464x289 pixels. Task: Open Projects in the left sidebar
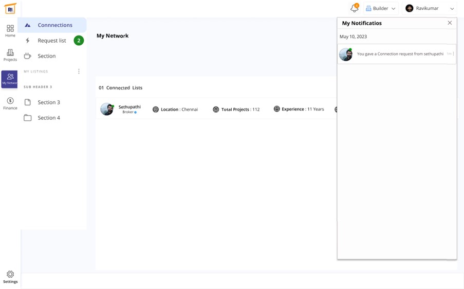[10, 55]
